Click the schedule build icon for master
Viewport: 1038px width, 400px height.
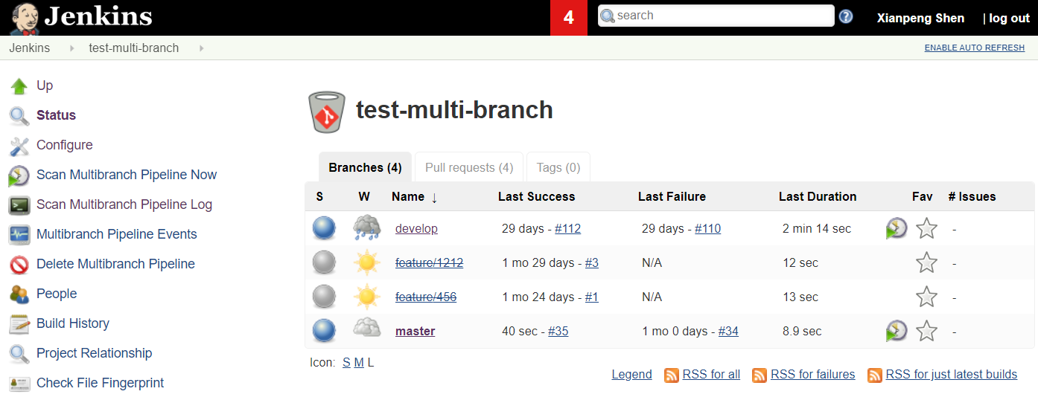tap(897, 331)
